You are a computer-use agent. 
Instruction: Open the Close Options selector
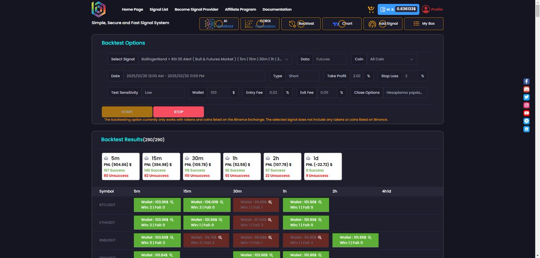[x=405, y=93]
